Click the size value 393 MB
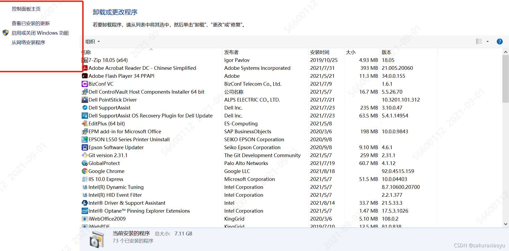 (369, 68)
